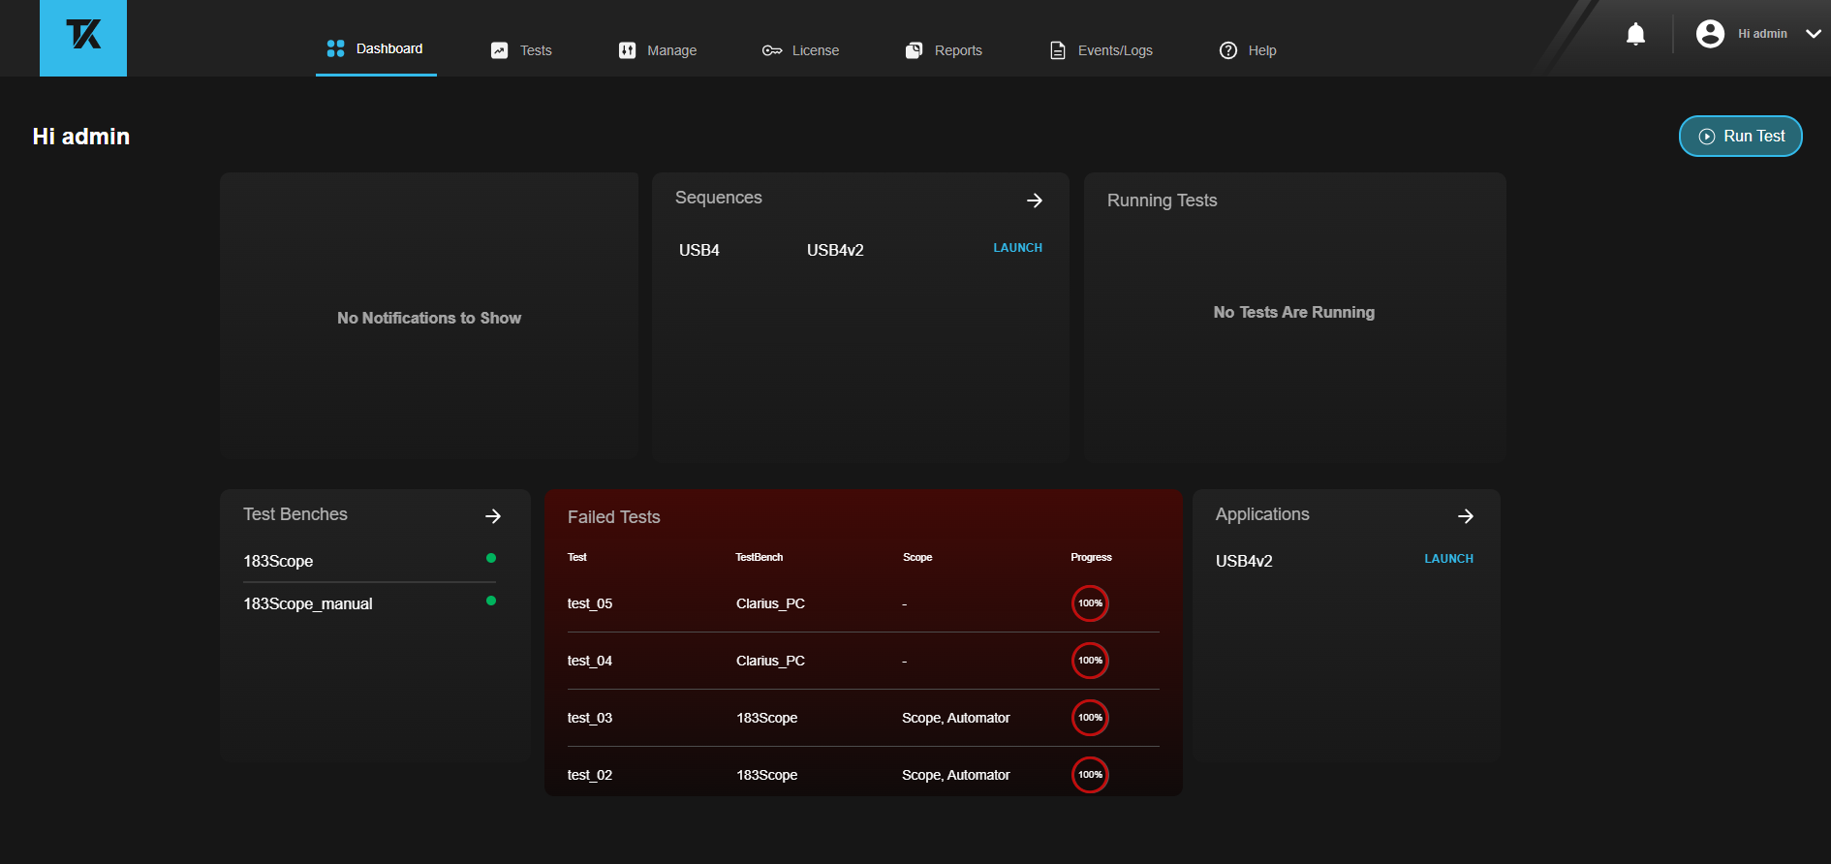
Task: Open Test Benches panel via arrow
Action: click(x=493, y=516)
